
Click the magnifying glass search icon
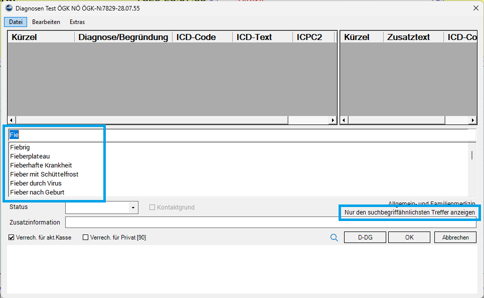[334, 237]
